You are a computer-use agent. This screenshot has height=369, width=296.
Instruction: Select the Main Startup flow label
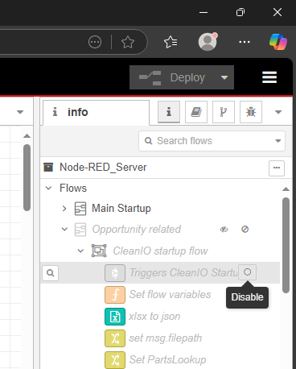[x=121, y=209]
